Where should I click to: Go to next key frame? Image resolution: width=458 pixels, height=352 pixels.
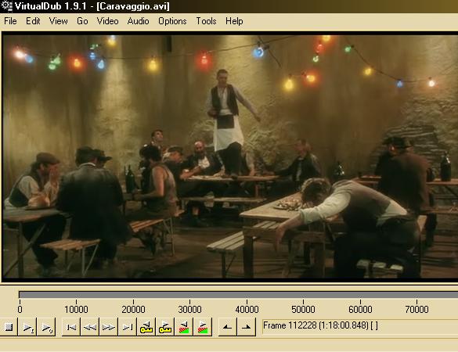pos(164,327)
